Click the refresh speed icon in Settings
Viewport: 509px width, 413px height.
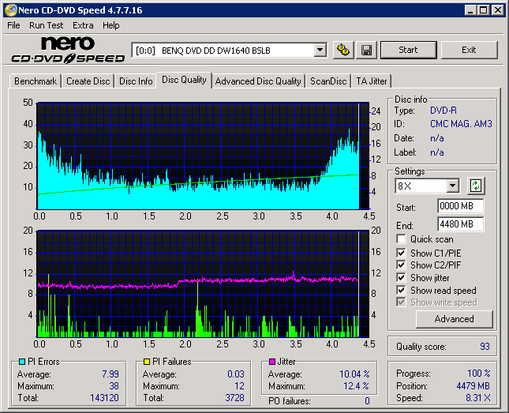pos(475,186)
